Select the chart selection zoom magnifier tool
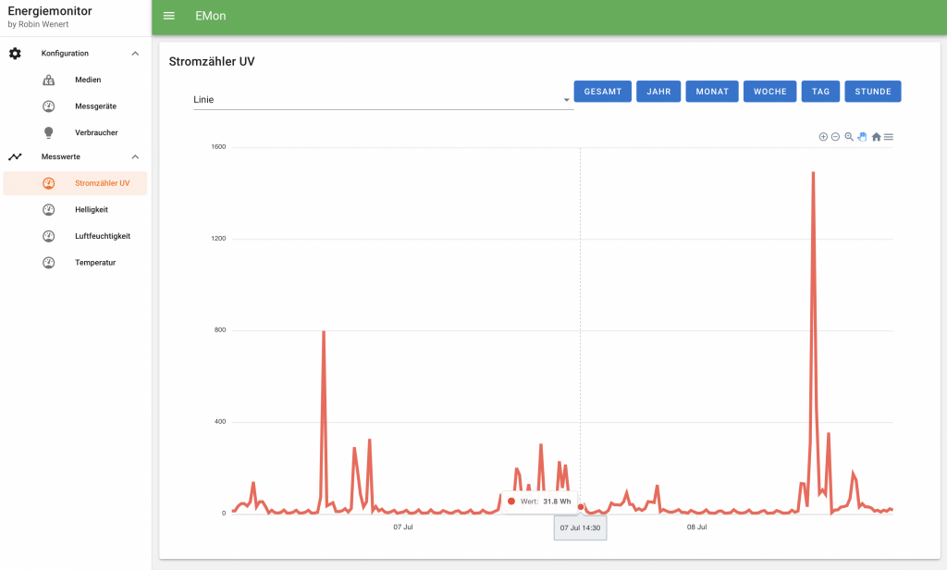Viewport: 947px width, 570px height. (849, 137)
